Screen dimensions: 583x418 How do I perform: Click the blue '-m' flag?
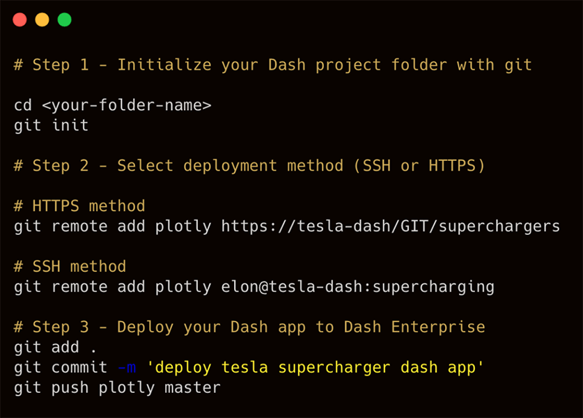pyautogui.click(x=127, y=367)
